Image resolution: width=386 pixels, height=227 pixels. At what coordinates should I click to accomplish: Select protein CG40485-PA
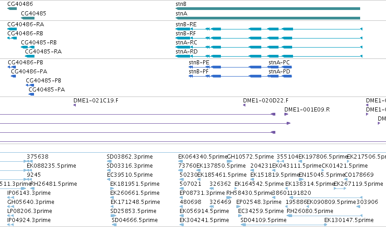pos(47,90)
